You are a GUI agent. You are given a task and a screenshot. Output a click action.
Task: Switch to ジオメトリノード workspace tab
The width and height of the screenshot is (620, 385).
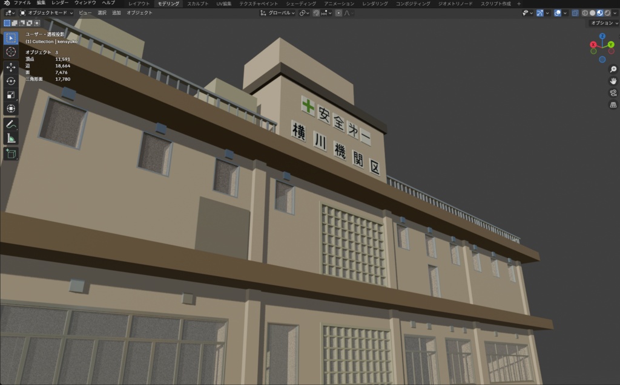[x=455, y=4]
